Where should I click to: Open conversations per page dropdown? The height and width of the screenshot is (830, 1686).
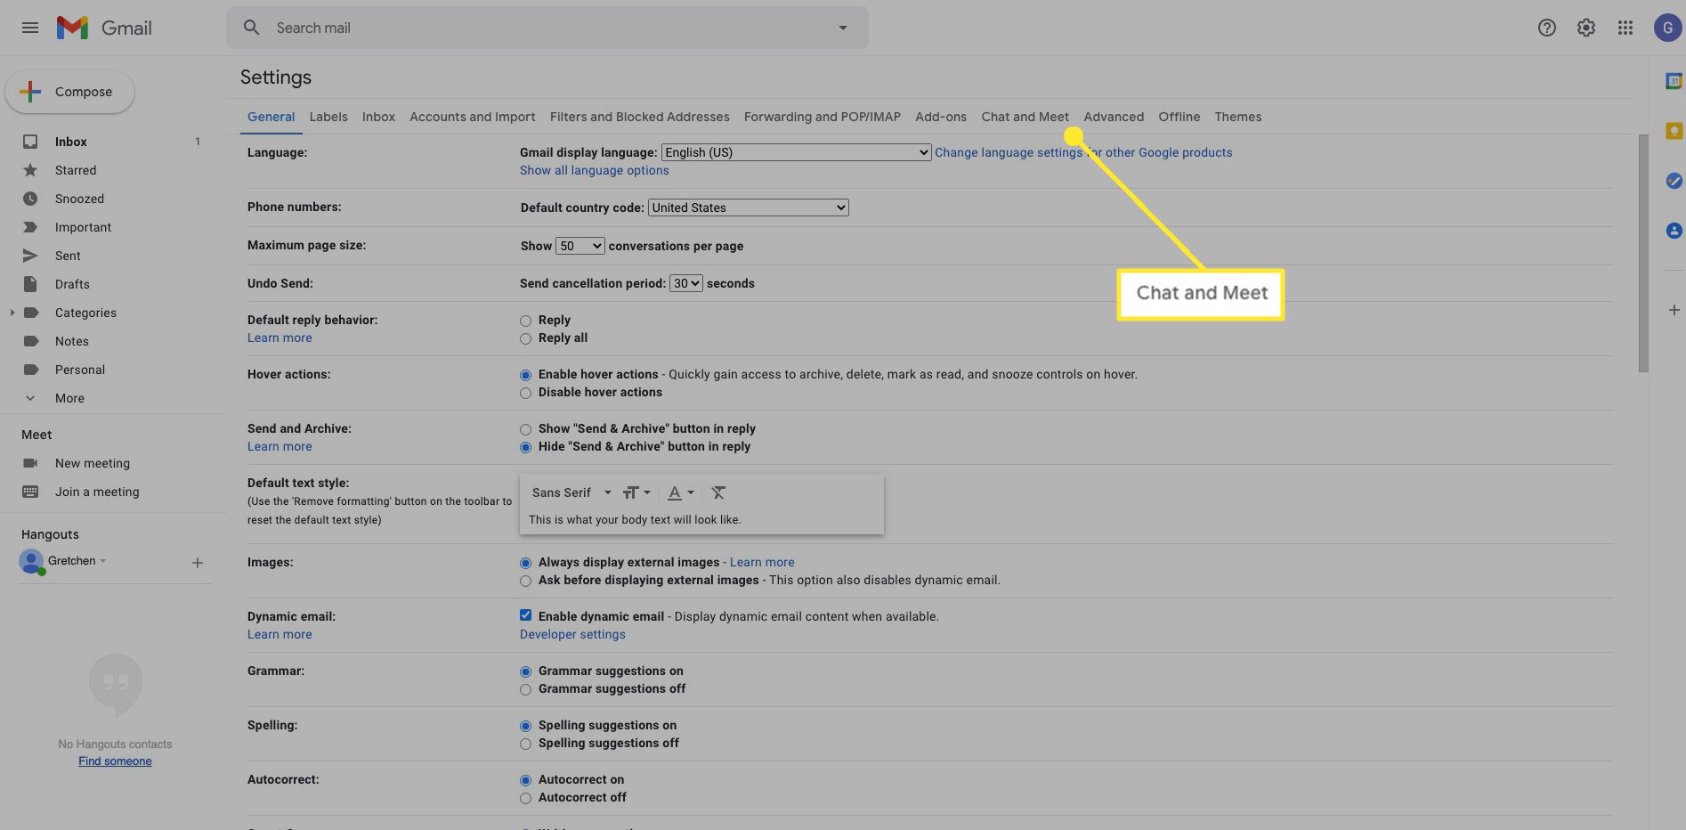point(580,246)
